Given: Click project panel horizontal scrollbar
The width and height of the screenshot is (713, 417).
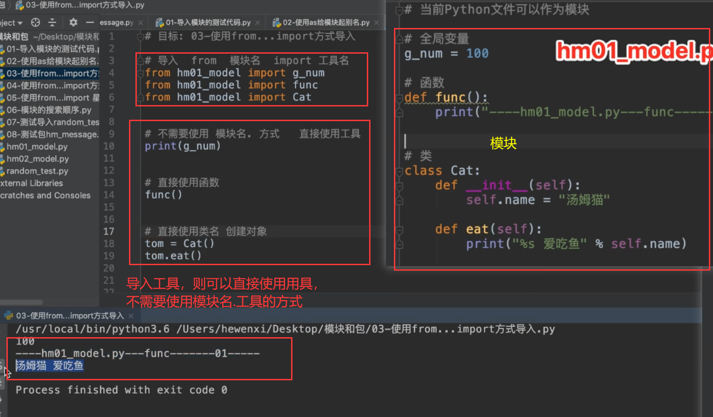Looking at the screenshot, I should pos(21,302).
